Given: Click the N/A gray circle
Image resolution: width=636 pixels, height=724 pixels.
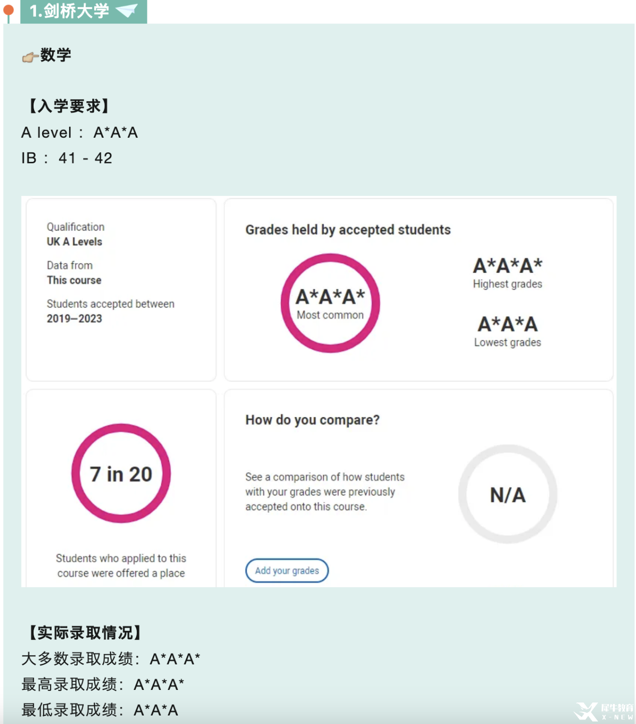Looking at the screenshot, I should point(508,495).
